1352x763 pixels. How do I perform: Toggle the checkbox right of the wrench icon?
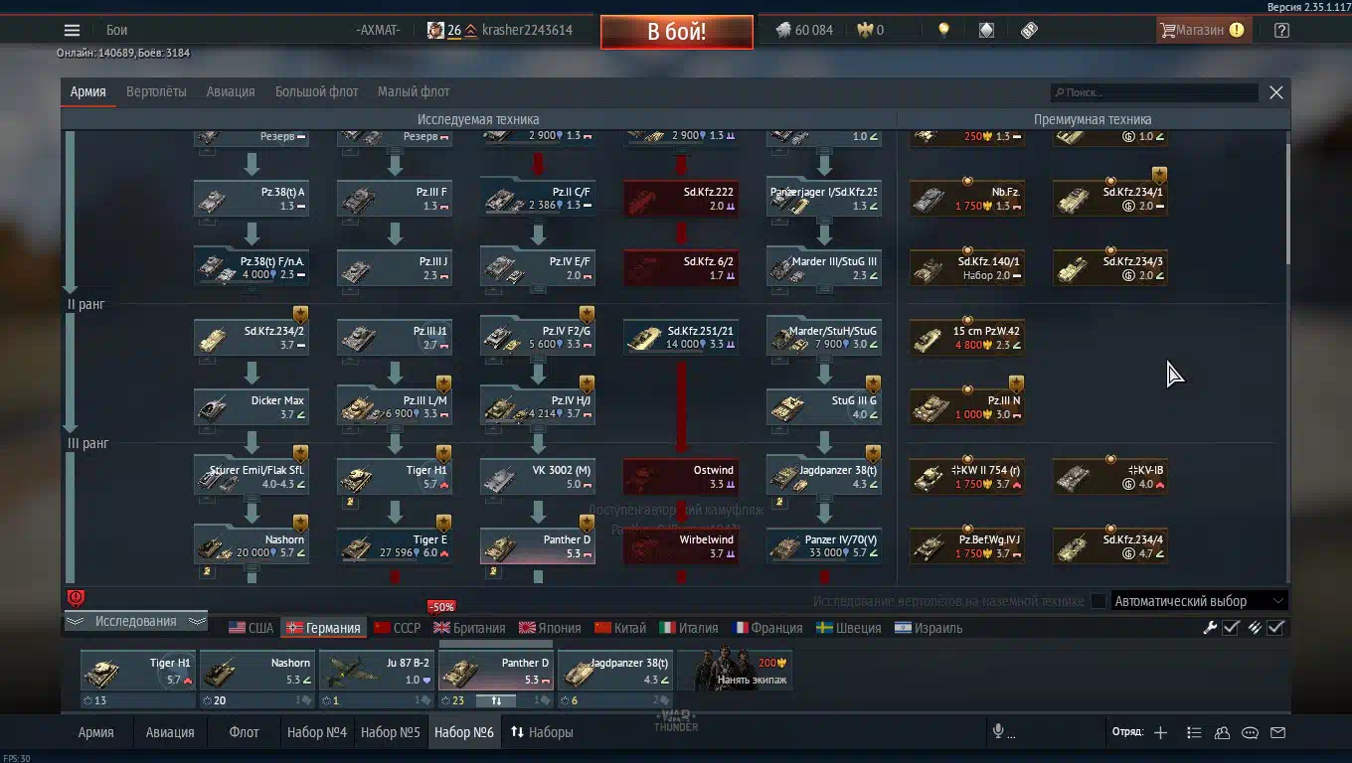1231,627
